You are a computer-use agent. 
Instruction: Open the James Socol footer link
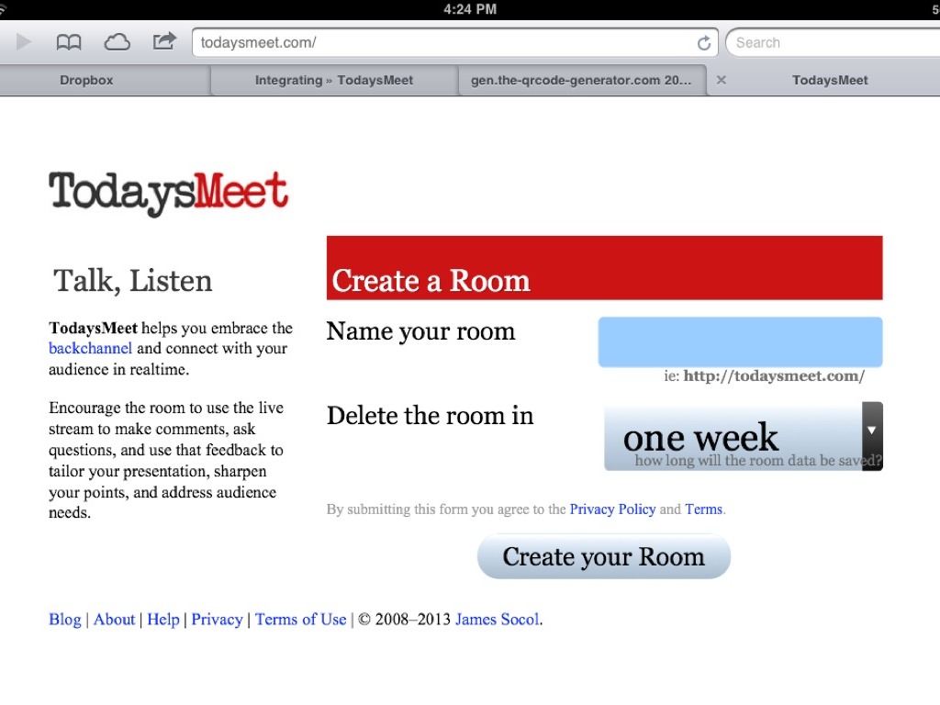(497, 620)
